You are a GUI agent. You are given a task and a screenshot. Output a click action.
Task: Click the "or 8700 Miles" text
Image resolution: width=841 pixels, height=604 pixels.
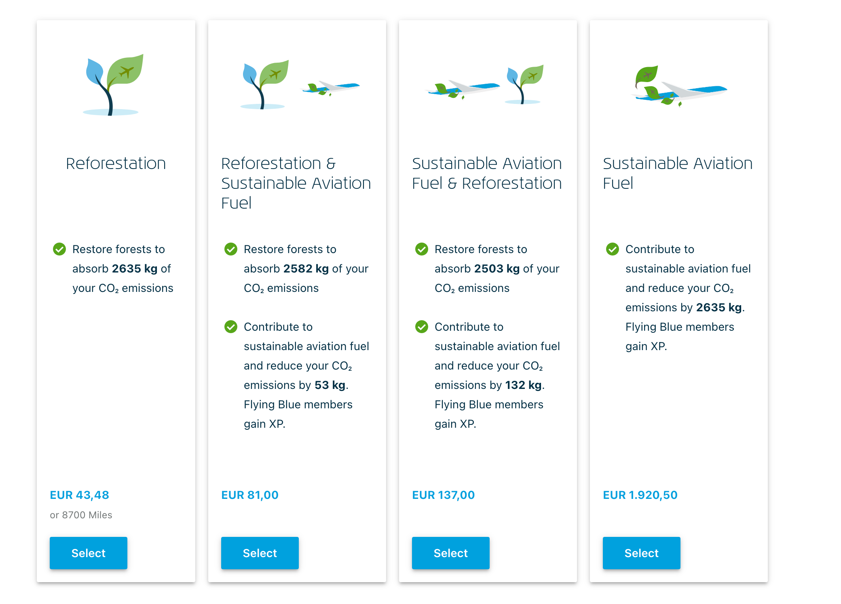[x=81, y=515]
